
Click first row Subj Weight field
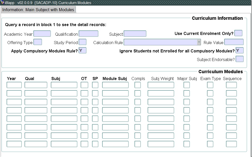[161, 85]
